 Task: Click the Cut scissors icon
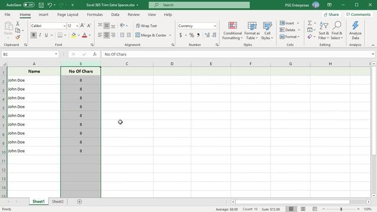pos(18,24)
